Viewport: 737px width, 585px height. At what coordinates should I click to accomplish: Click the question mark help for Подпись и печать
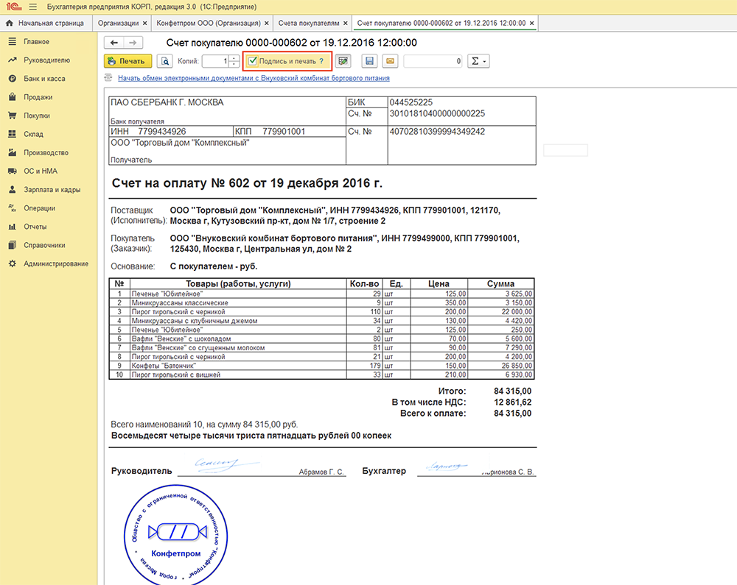tap(321, 61)
